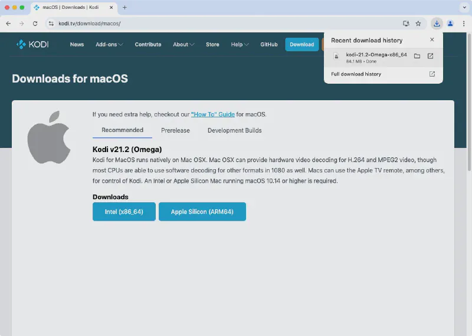Open the Chrome profile avatar icon
This screenshot has height=336, width=472.
450,24
